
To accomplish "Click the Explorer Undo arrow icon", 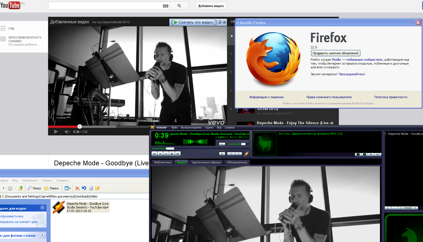I will [x=84, y=188].
